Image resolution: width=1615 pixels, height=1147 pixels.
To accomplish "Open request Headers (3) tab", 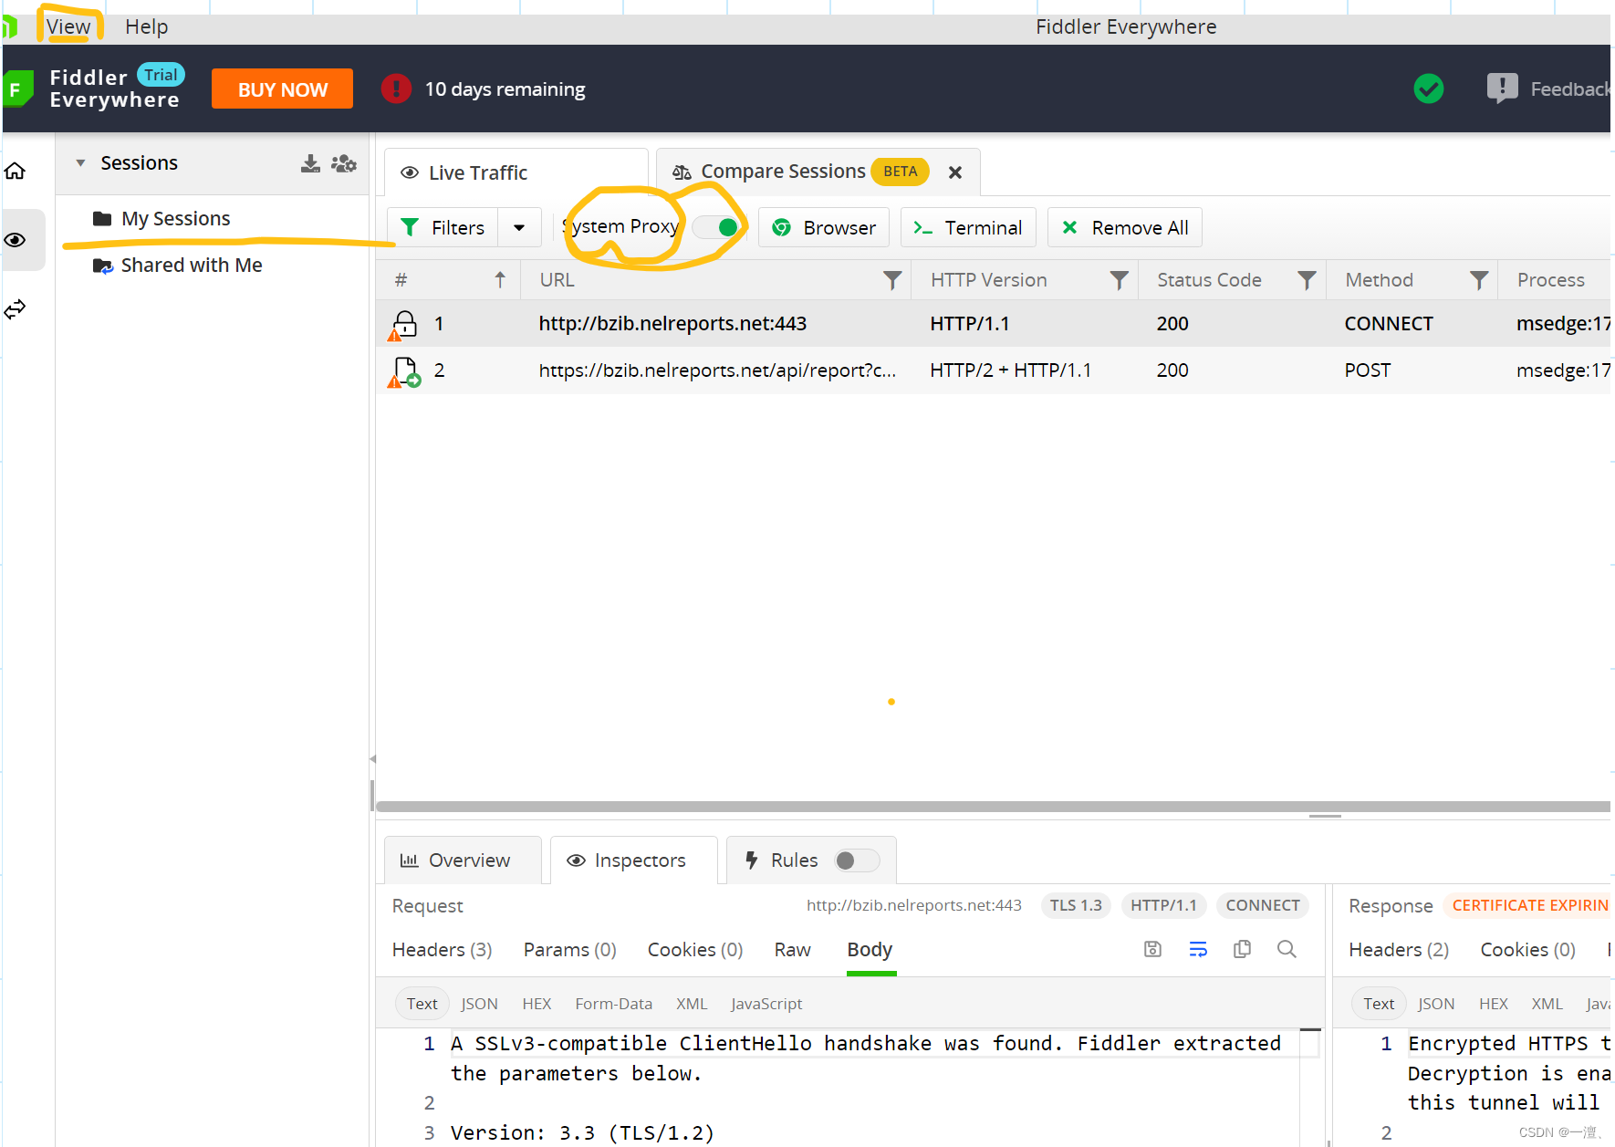I will [442, 950].
